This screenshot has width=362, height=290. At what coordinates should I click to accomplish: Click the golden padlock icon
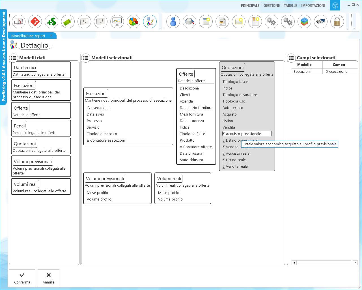coord(337,22)
